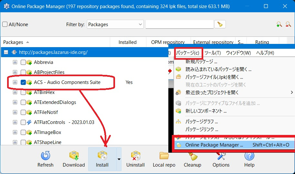Expand the Abbrevia tree node
Image resolution: width=295 pixels, height=174 pixels.
pyautogui.click(x=15, y=62)
